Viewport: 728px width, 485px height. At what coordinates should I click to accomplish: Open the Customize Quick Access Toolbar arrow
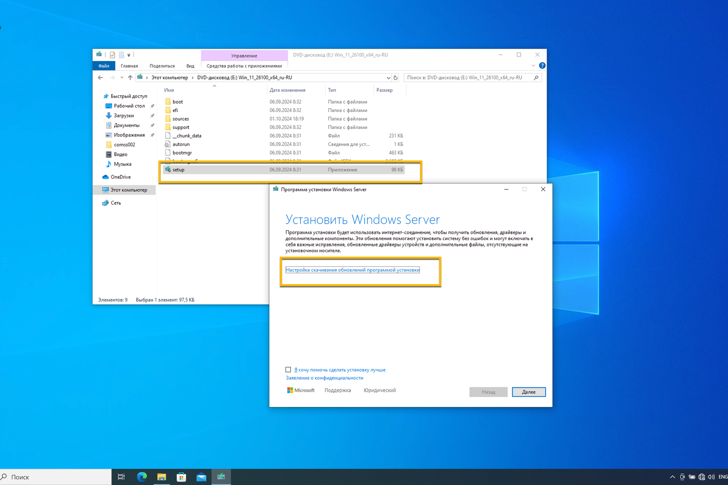click(x=129, y=55)
